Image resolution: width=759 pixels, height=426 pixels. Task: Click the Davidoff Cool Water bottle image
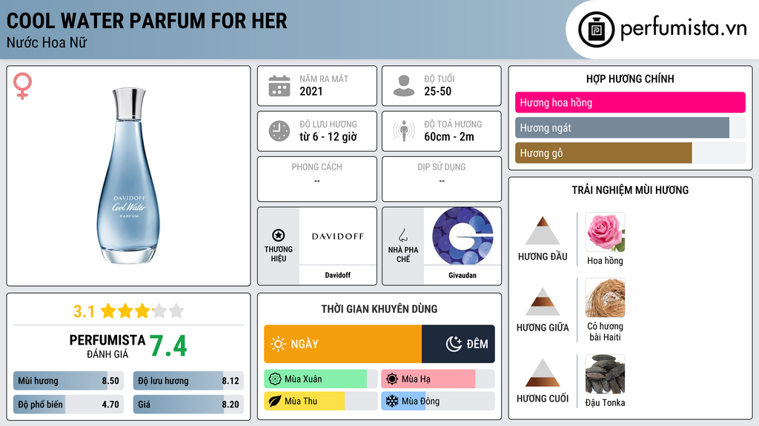(x=129, y=176)
